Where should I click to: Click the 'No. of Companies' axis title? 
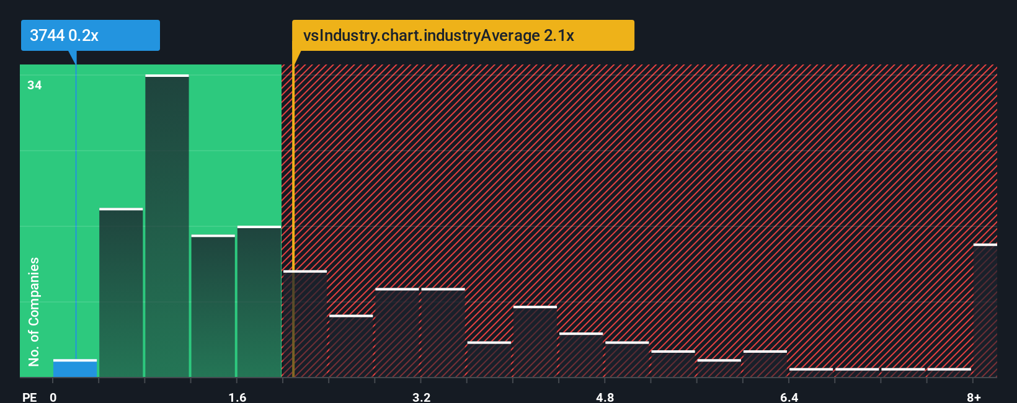pyautogui.click(x=34, y=311)
